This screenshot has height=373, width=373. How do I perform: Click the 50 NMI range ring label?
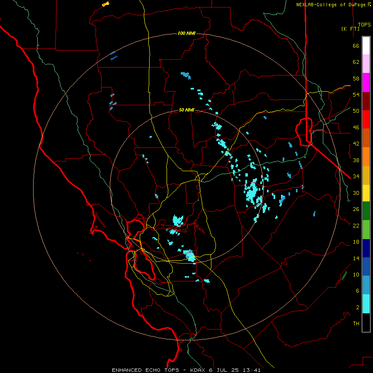tap(186, 110)
